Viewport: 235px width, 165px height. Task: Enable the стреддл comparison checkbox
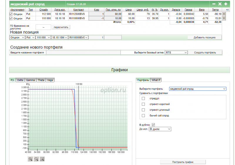[x=143, y=98]
